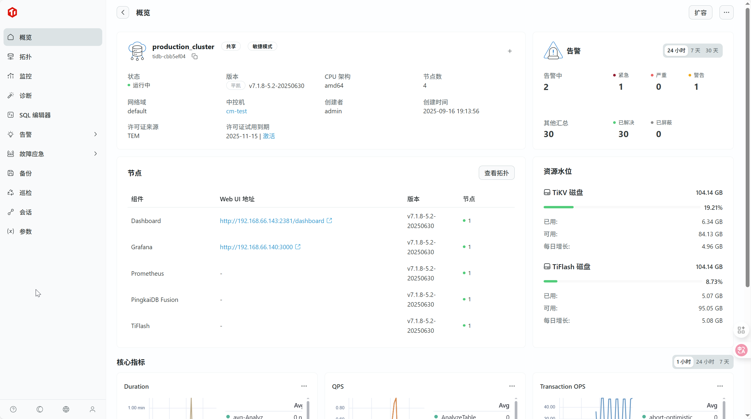Click the back arrow beside 概览 title

pyautogui.click(x=123, y=12)
